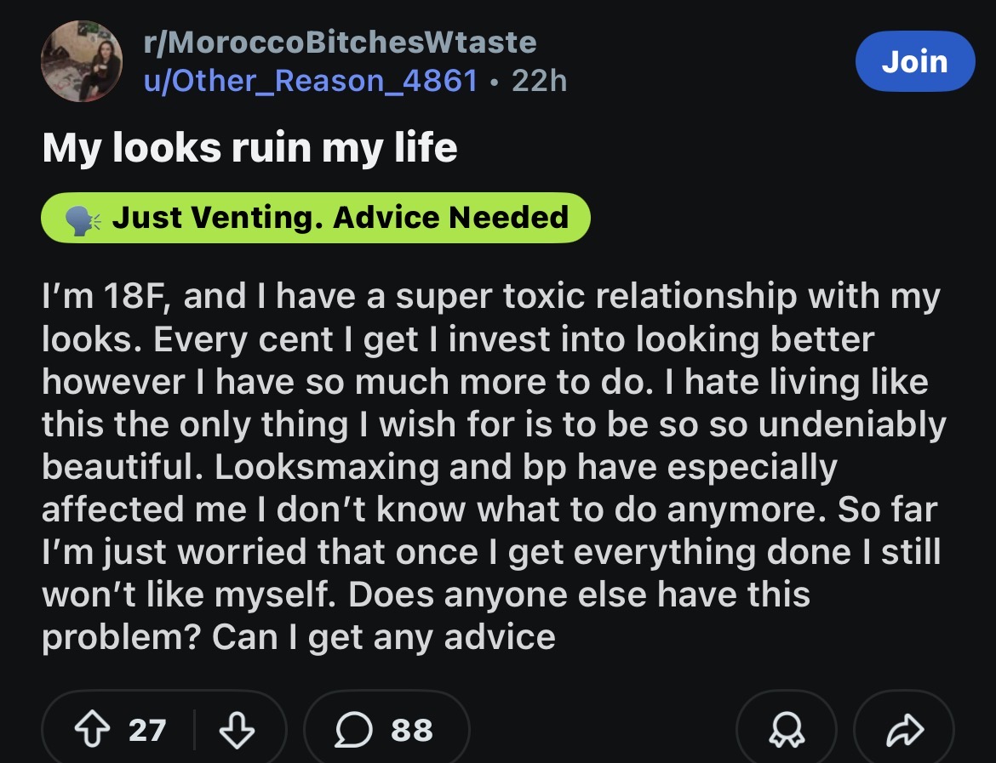Open the poster's profile avatar picture
This screenshot has height=763, width=996.
pyautogui.click(x=82, y=61)
